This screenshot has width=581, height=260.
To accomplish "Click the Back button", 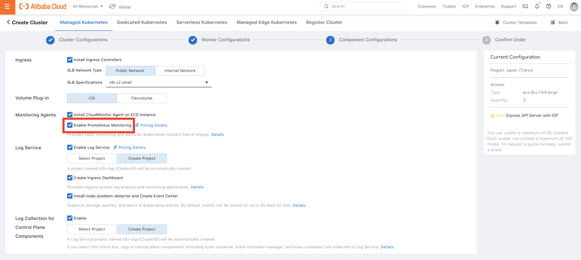I will coord(559,23).
